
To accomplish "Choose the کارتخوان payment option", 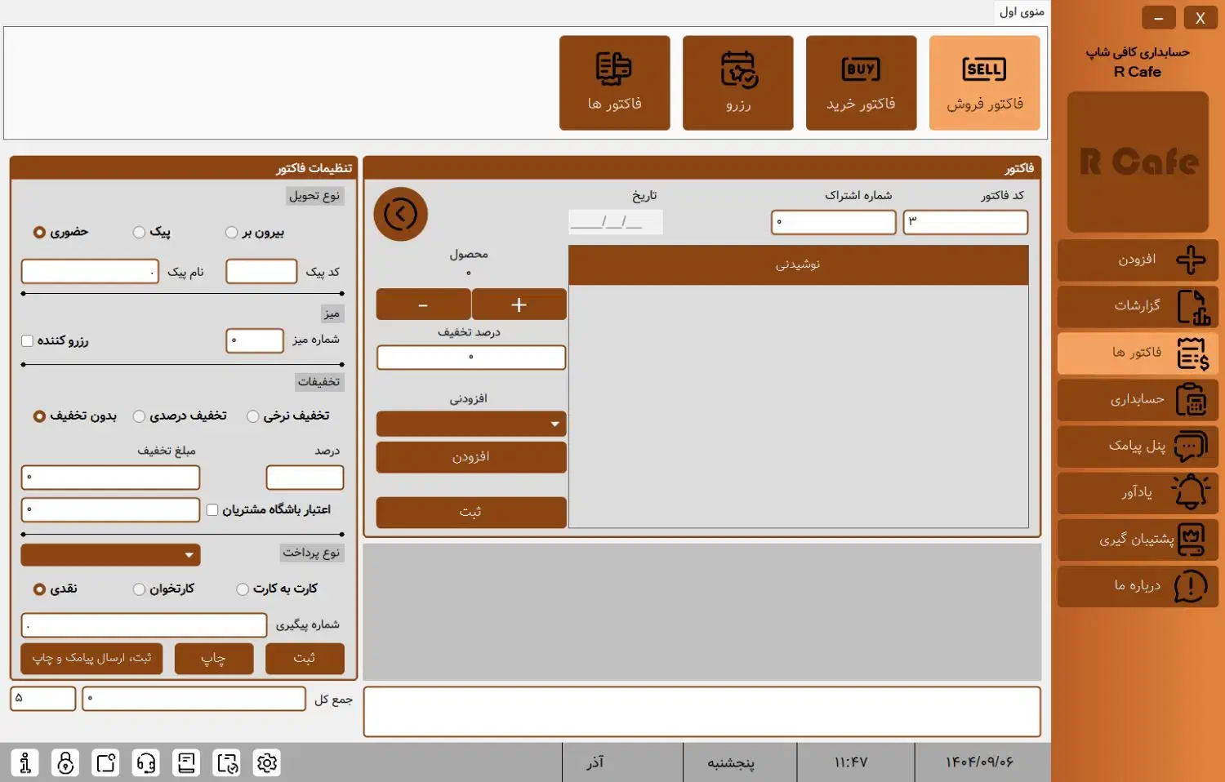I will [x=140, y=589].
